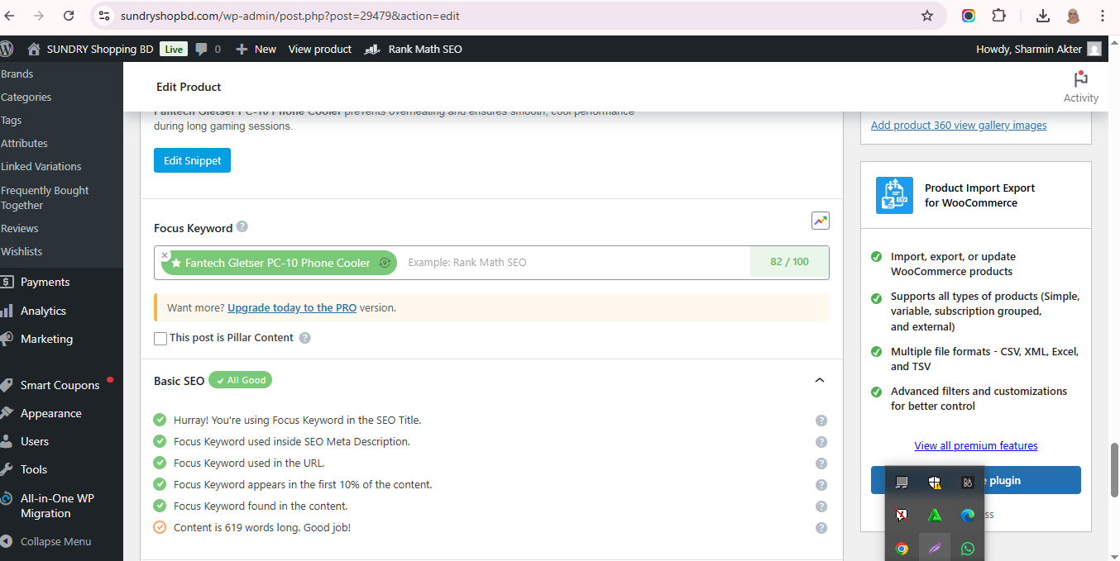
Task: Click the comments bubble in admin bar
Action: 202,49
